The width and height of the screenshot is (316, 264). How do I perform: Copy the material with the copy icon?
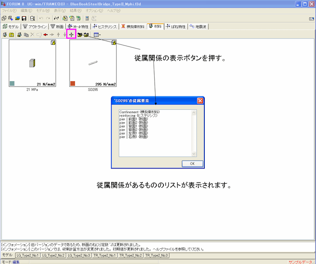click(26, 35)
